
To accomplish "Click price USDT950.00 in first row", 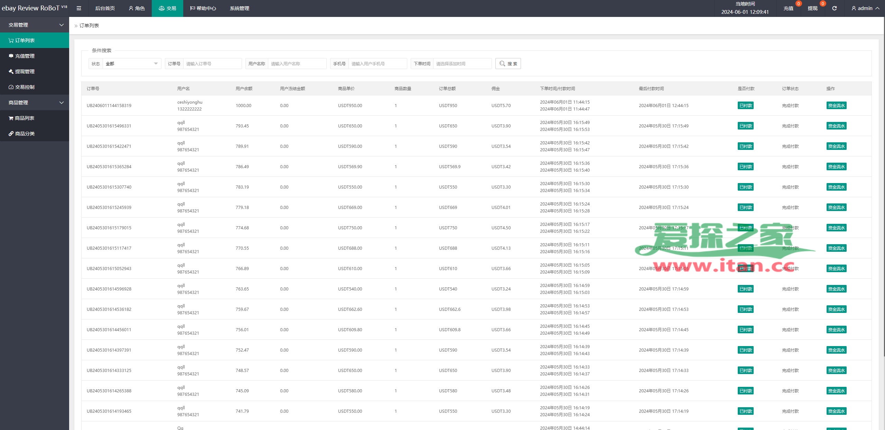I will (x=350, y=106).
